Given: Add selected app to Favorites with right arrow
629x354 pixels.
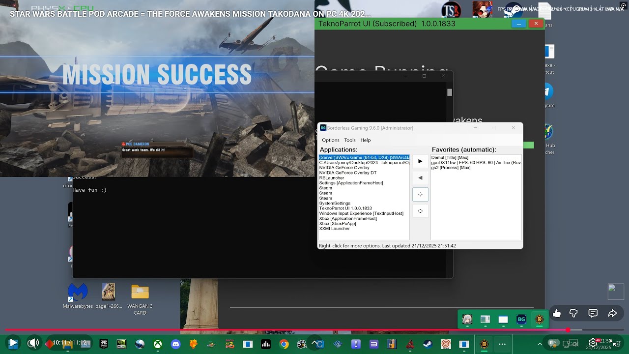Looking at the screenshot, I should click(420, 161).
